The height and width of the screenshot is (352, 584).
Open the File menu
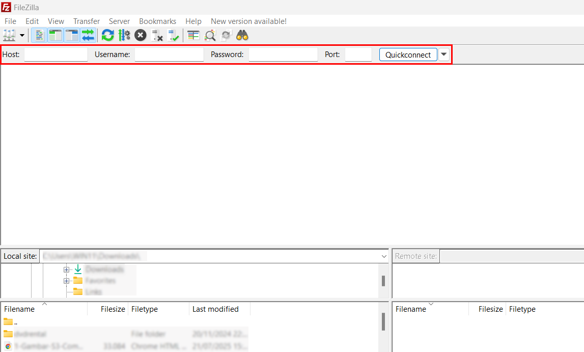click(x=10, y=21)
